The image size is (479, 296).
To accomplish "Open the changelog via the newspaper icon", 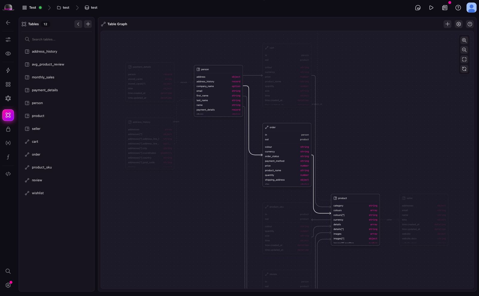I will (445, 7).
